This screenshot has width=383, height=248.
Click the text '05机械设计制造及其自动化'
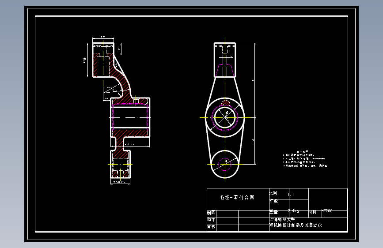[296, 225]
